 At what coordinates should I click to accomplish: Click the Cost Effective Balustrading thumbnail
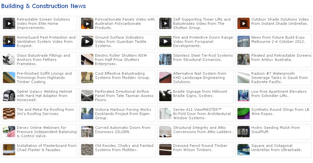pyautogui.click(x=87, y=78)
